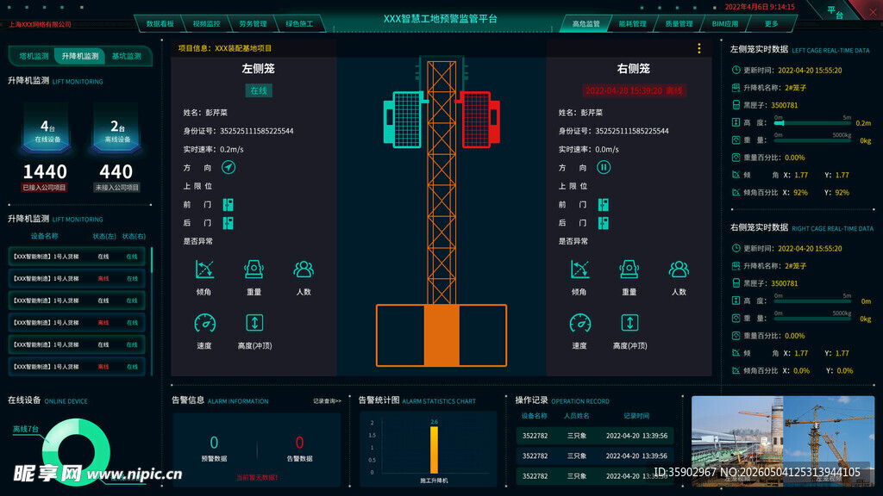Open the 数据看板 tab
This screenshot has height=496, width=883.
click(160, 23)
